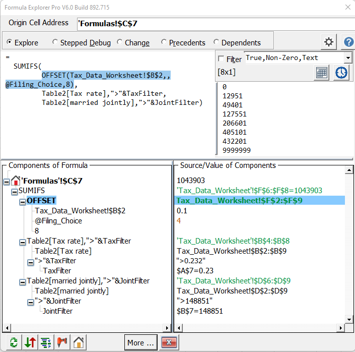Open settings with the gear icon
The image size is (355, 352).
328,42
